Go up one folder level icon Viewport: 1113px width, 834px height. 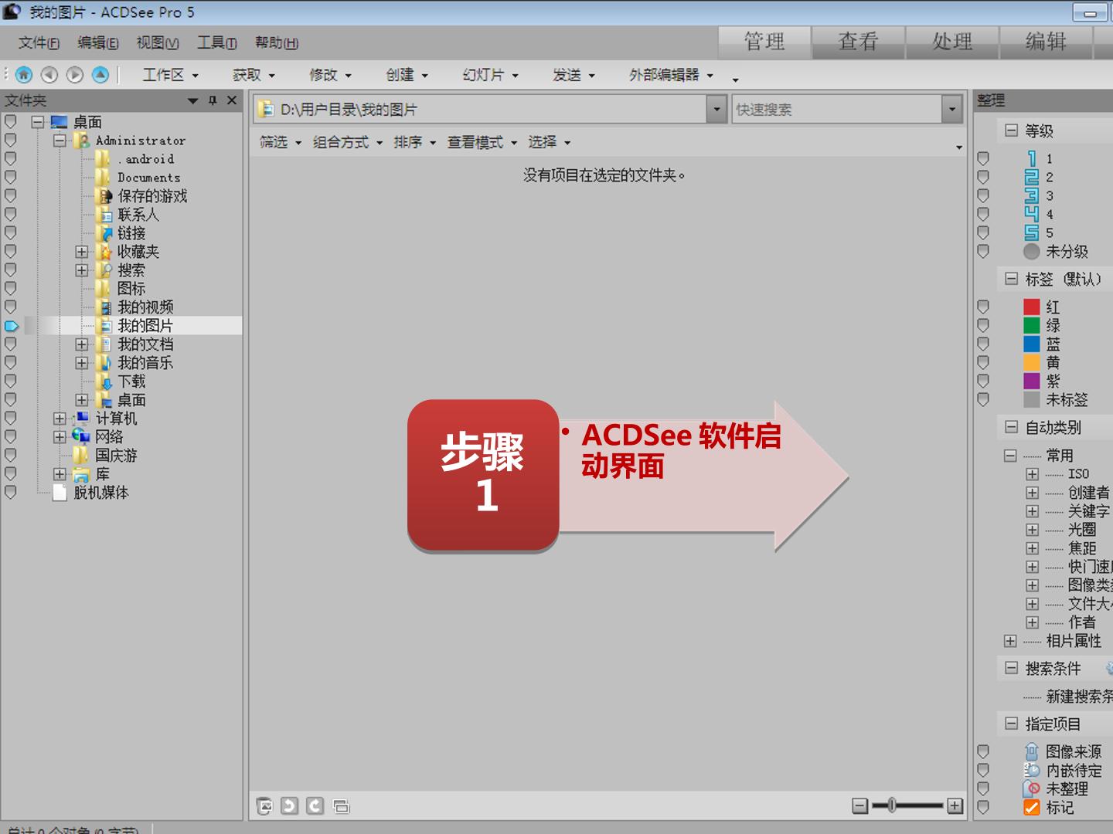100,74
